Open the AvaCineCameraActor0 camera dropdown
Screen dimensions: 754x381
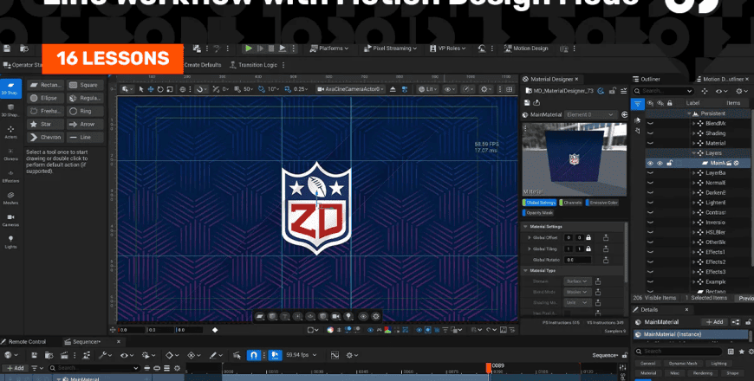click(x=350, y=89)
